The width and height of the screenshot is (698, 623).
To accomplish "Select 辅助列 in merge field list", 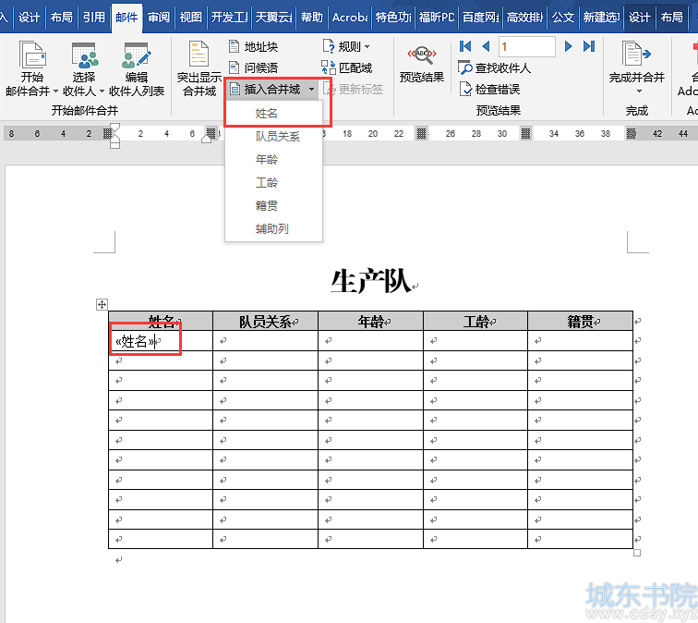I will tap(274, 229).
